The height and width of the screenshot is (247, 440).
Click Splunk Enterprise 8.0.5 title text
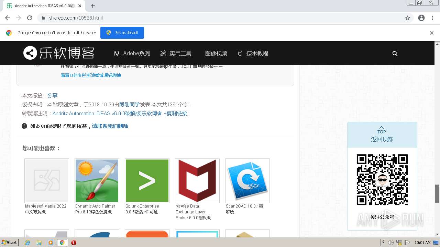point(142,209)
